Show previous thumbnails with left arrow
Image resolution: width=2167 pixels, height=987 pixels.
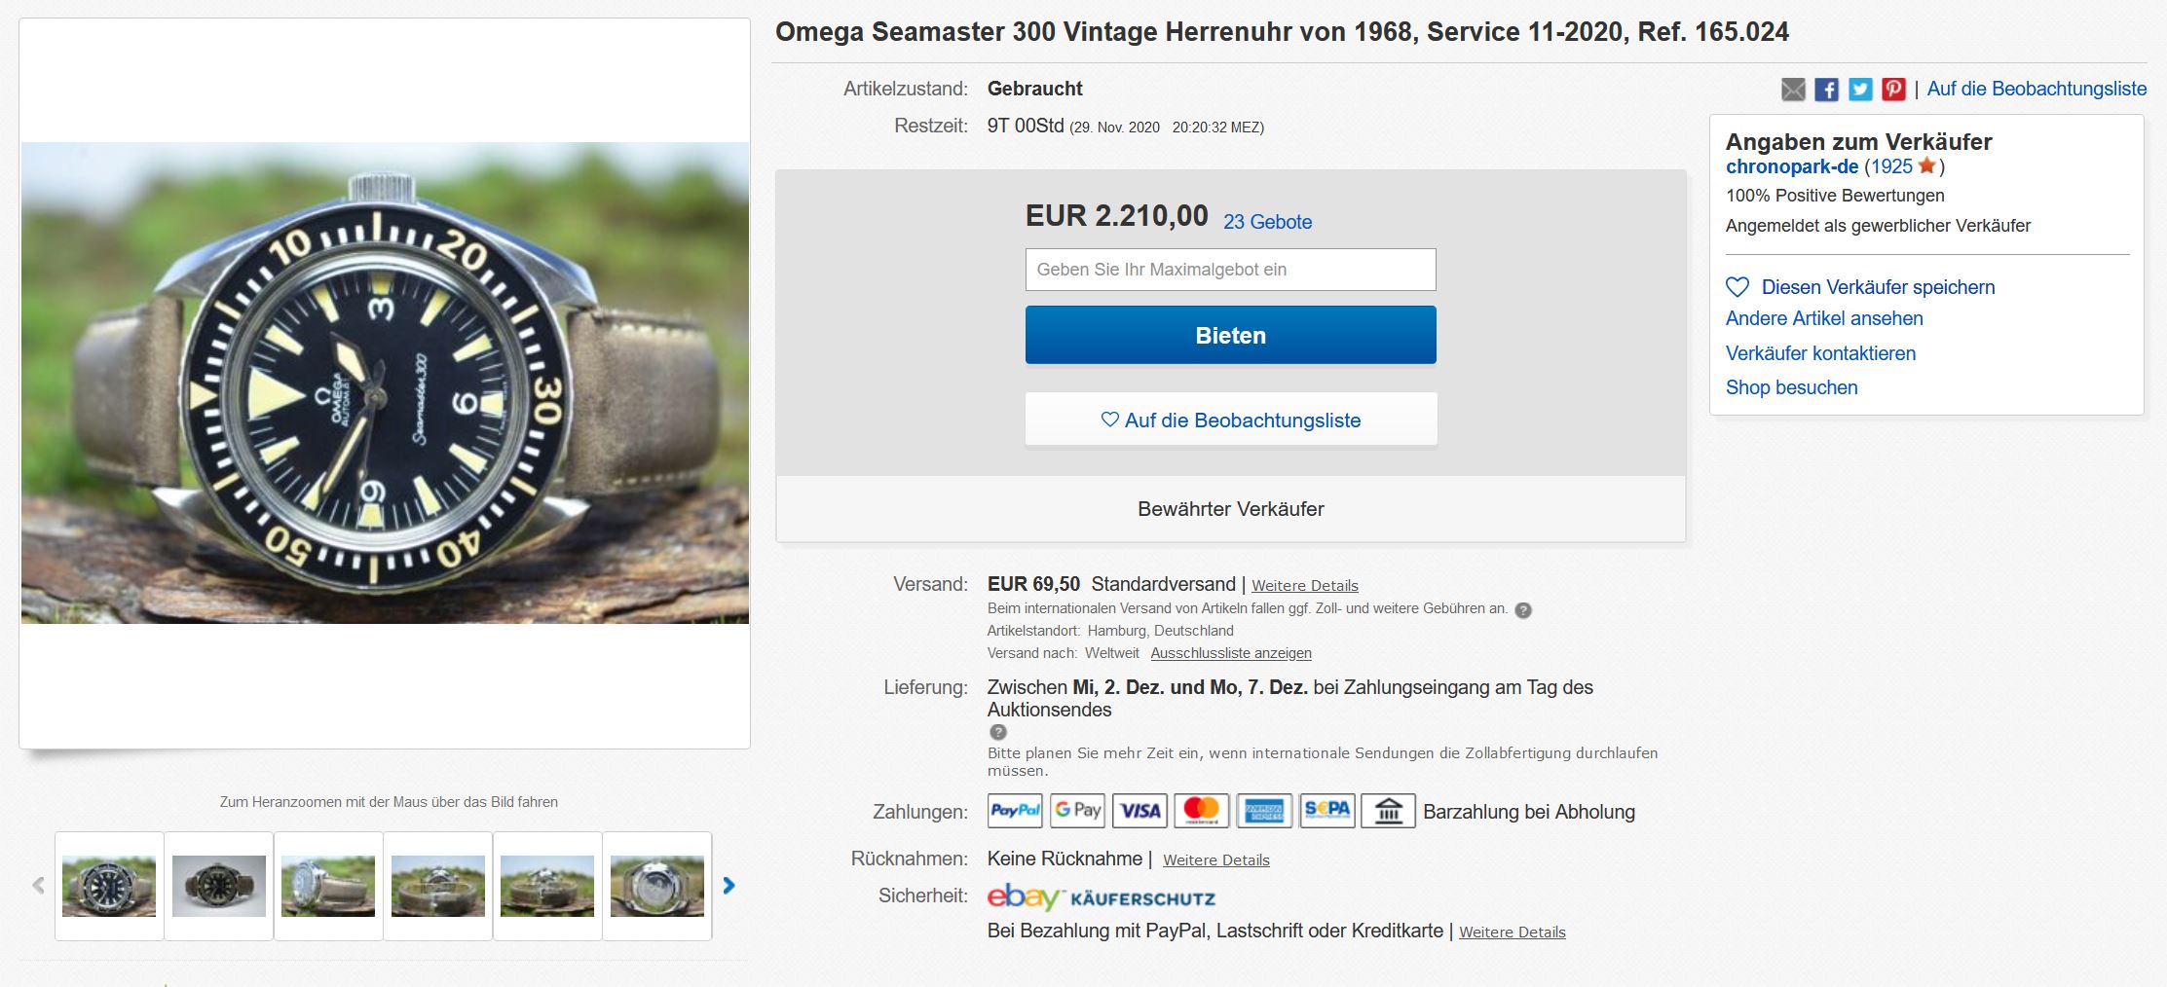[39, 886]
